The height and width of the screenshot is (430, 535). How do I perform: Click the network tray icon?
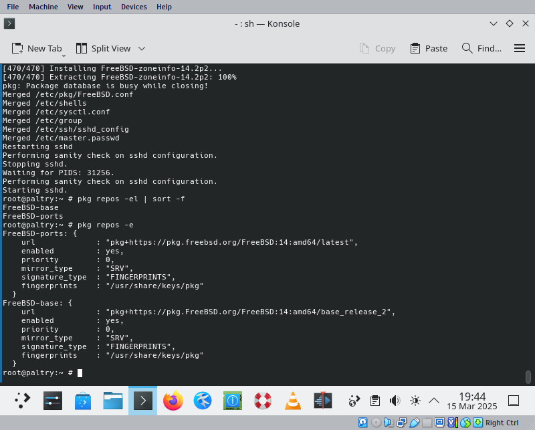[354, 401]
